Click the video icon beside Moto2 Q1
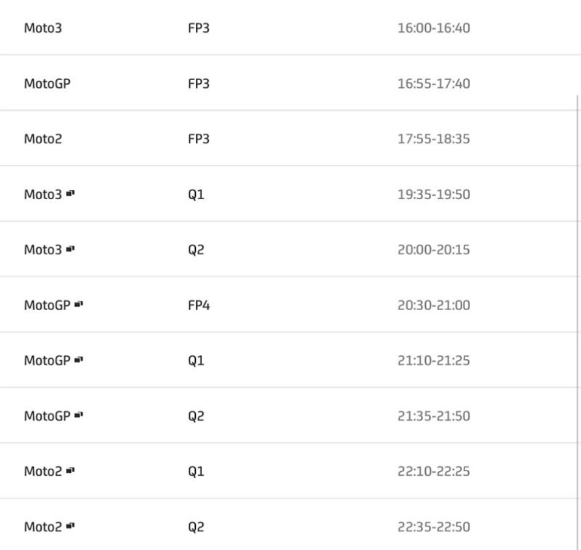Viewport: 581px width, 550px height. (70, 470)
